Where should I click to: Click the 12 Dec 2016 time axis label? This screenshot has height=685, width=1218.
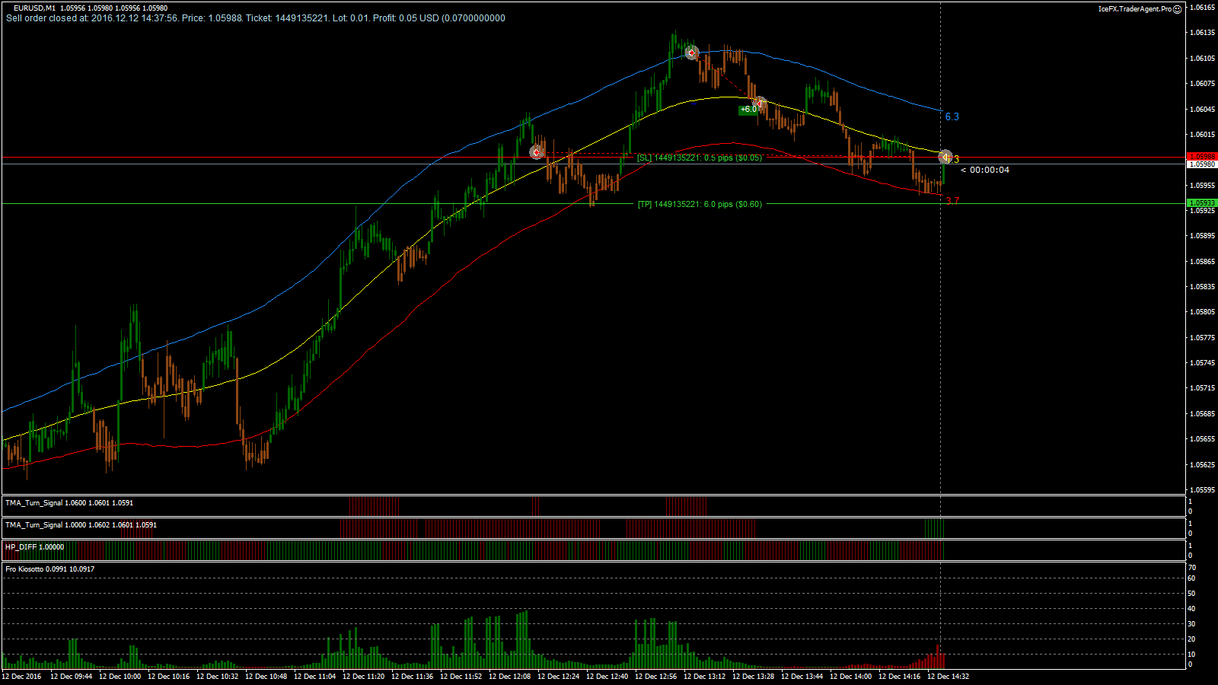pyautogui.click(x=21, y=676)
